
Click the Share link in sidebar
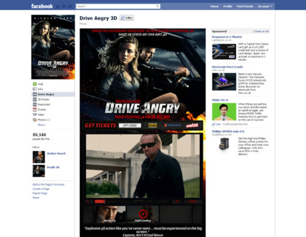tap(35, 197)
